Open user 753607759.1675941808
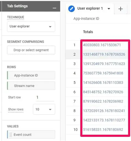The height and width of the screenshot is (141, 131). 103,73
